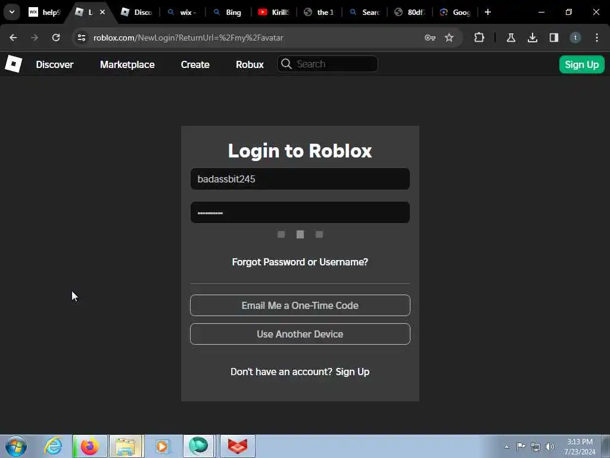Switch to the Goog tab
Viewport: 610px width, 458px height.
click(x=456, y=12)
